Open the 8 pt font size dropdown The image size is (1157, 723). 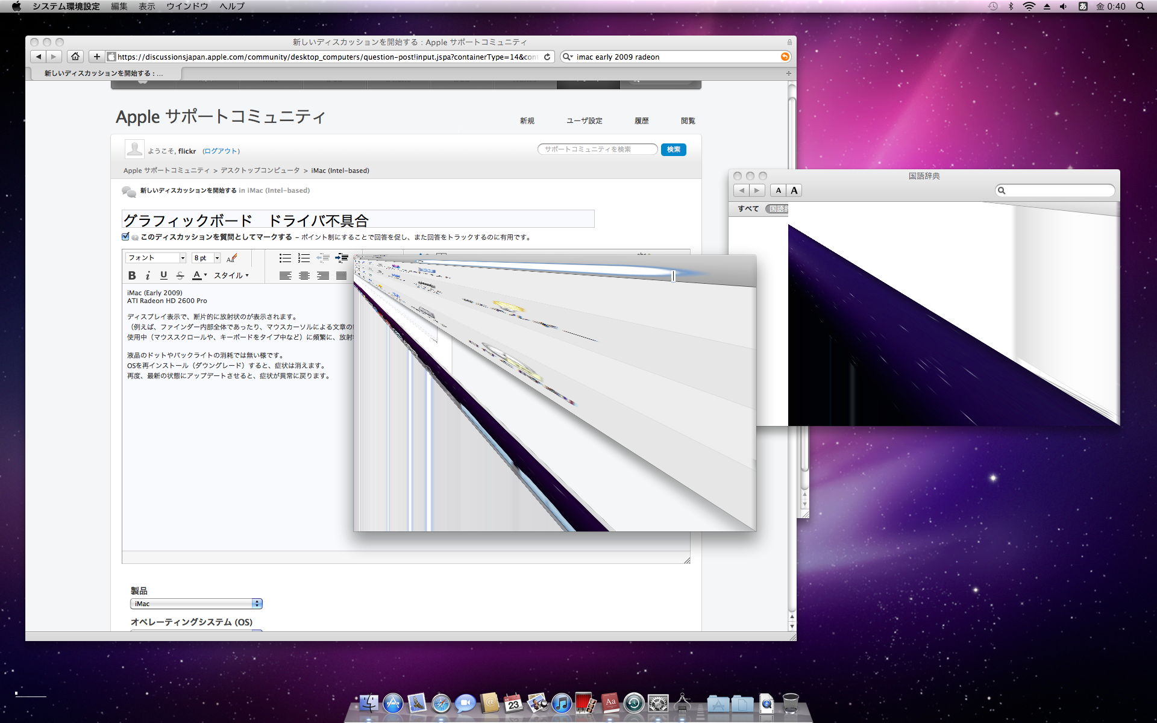[x=206, y=258]
